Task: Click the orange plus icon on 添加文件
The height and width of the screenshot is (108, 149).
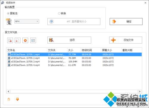Action: pos(113,40)
